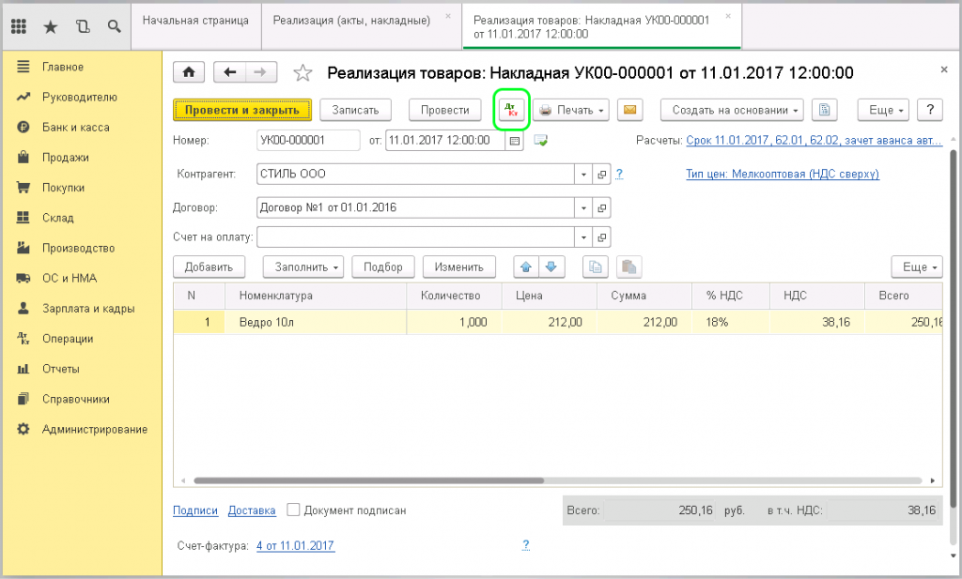Toggle the Документ подписан checkbox
962x579 pixels.
pyautogui.click(x=293, y=510)
